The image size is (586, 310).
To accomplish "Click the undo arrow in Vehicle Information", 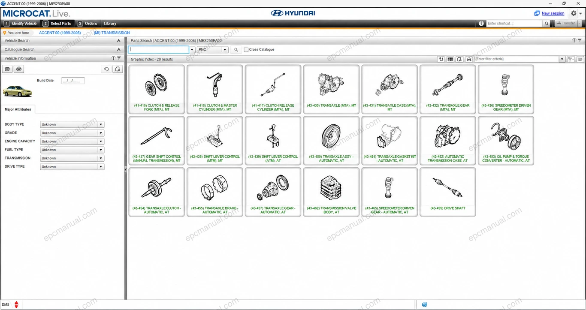I will [x=106, y=69].
